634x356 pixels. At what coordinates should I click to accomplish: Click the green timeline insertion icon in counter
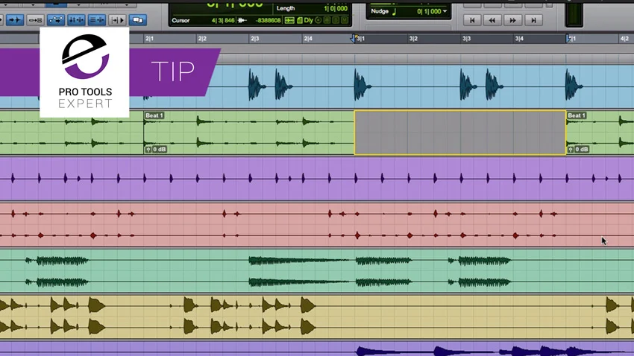click(289, 20)
